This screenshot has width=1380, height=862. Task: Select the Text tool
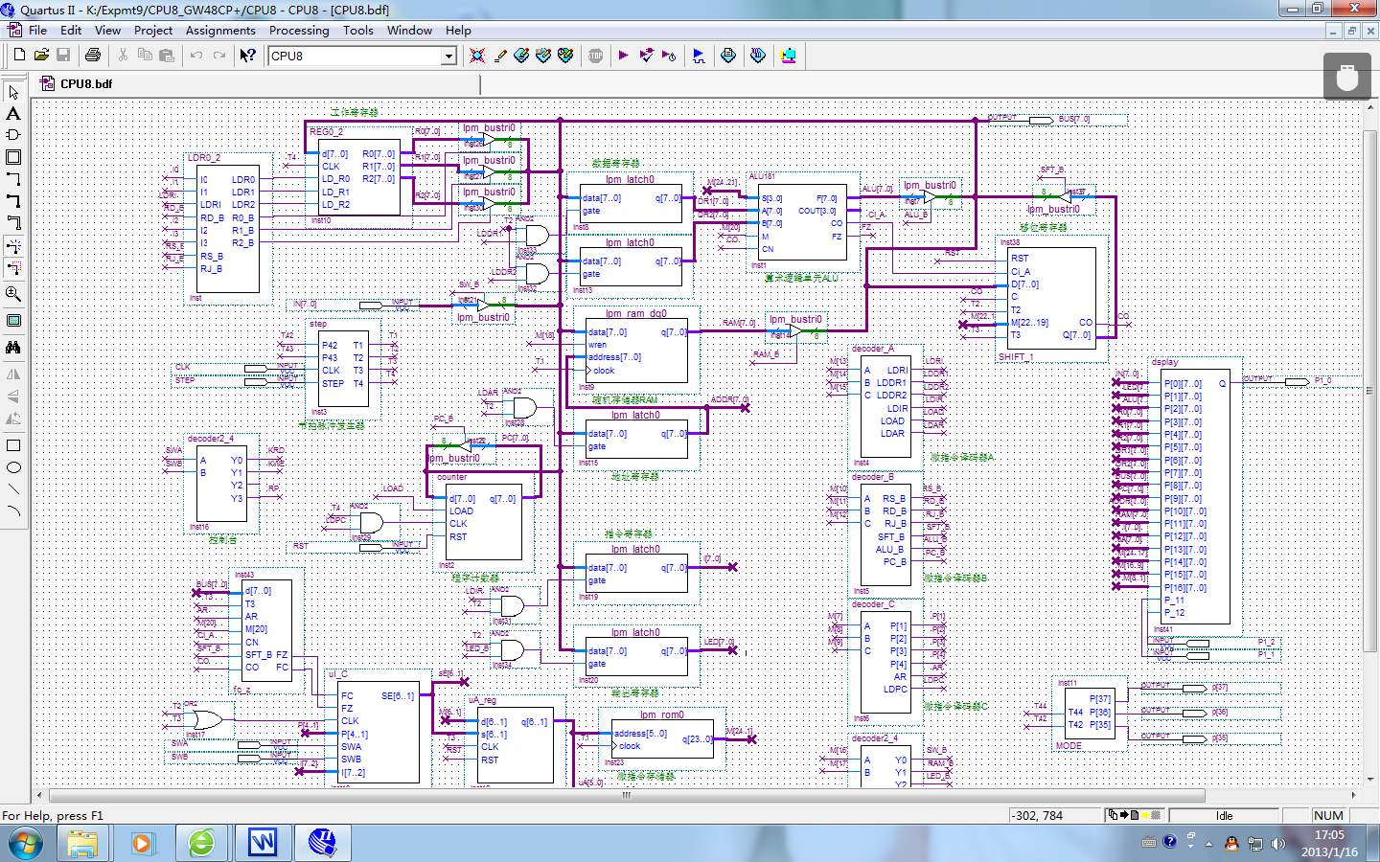13,113
